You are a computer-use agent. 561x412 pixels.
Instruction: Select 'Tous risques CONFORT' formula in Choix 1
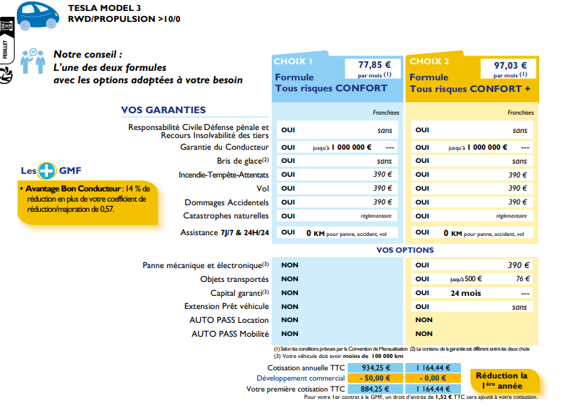coord(331,88)
